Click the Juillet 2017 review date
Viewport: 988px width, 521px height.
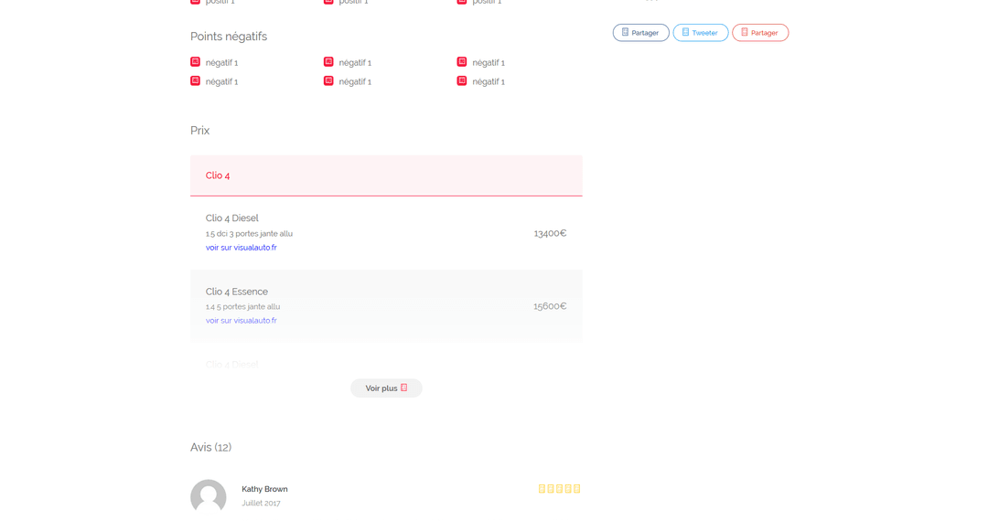(261, 504)
